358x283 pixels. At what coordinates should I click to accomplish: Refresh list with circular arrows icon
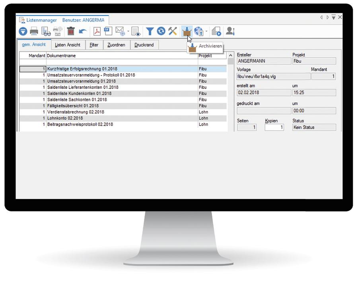161,31
